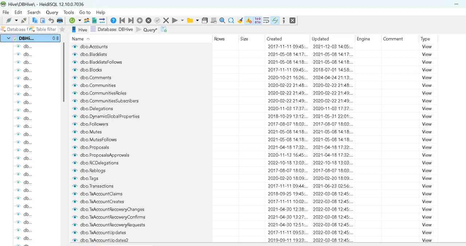Click the close query tab X icon
The image size is (466, 246).
pos(292,20)
